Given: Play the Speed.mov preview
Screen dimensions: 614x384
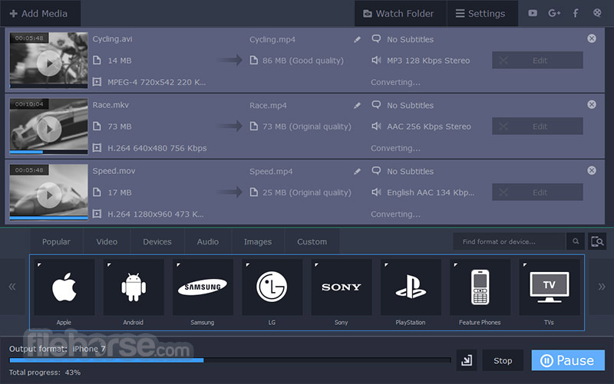Looking at the screenshot, I should tap(49, 195).
